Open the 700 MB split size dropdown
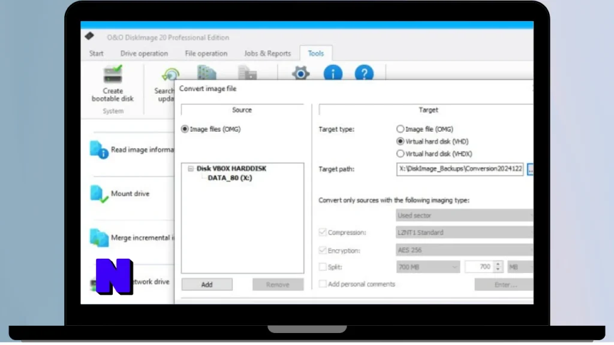 click(x=428, y=267)
